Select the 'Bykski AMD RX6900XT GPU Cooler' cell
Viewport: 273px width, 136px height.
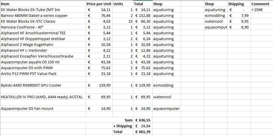pyautogui.click(x=43, y=85)
